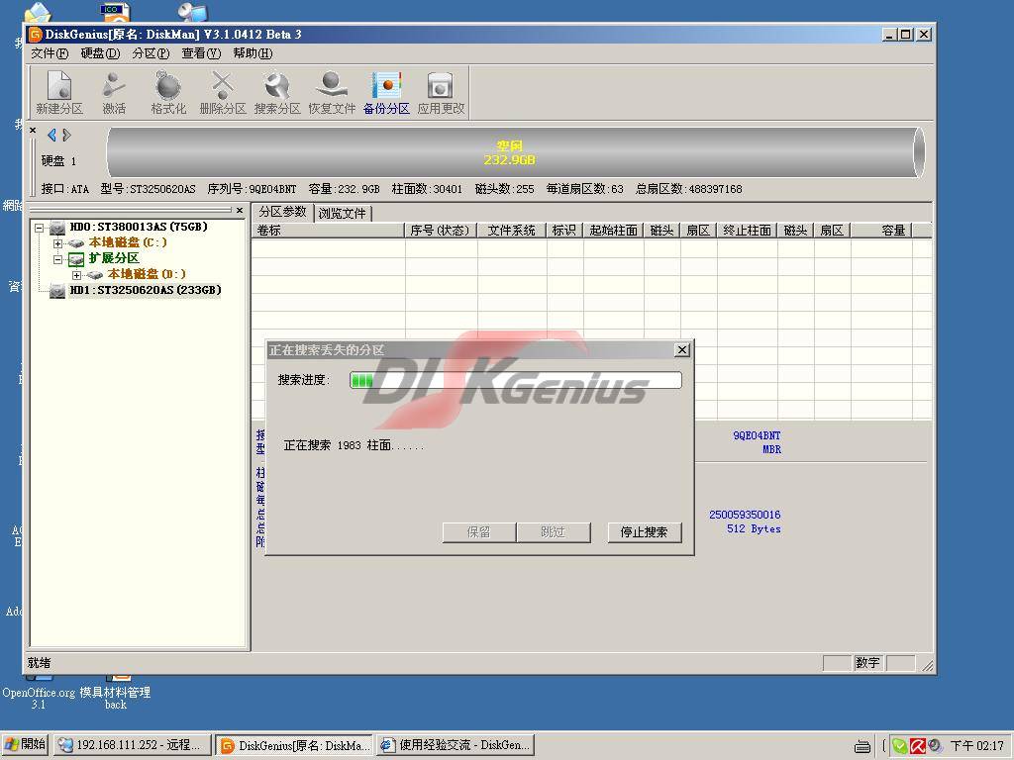
Task: Select 本地磁盘 (C:) in disk tree
Action: pos(128,242)
